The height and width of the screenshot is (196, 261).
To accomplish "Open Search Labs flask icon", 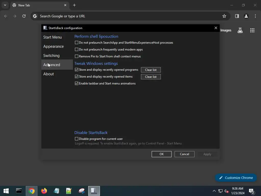I will tap(240, 30).
